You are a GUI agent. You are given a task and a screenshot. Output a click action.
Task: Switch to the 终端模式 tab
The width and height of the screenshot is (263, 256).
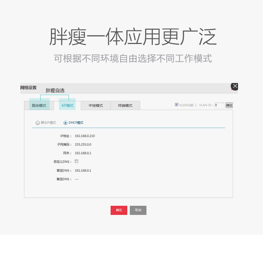point(125,105)
